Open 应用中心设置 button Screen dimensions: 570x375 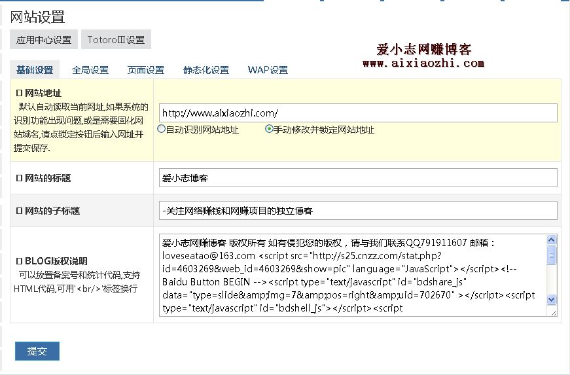pos(44,39)
